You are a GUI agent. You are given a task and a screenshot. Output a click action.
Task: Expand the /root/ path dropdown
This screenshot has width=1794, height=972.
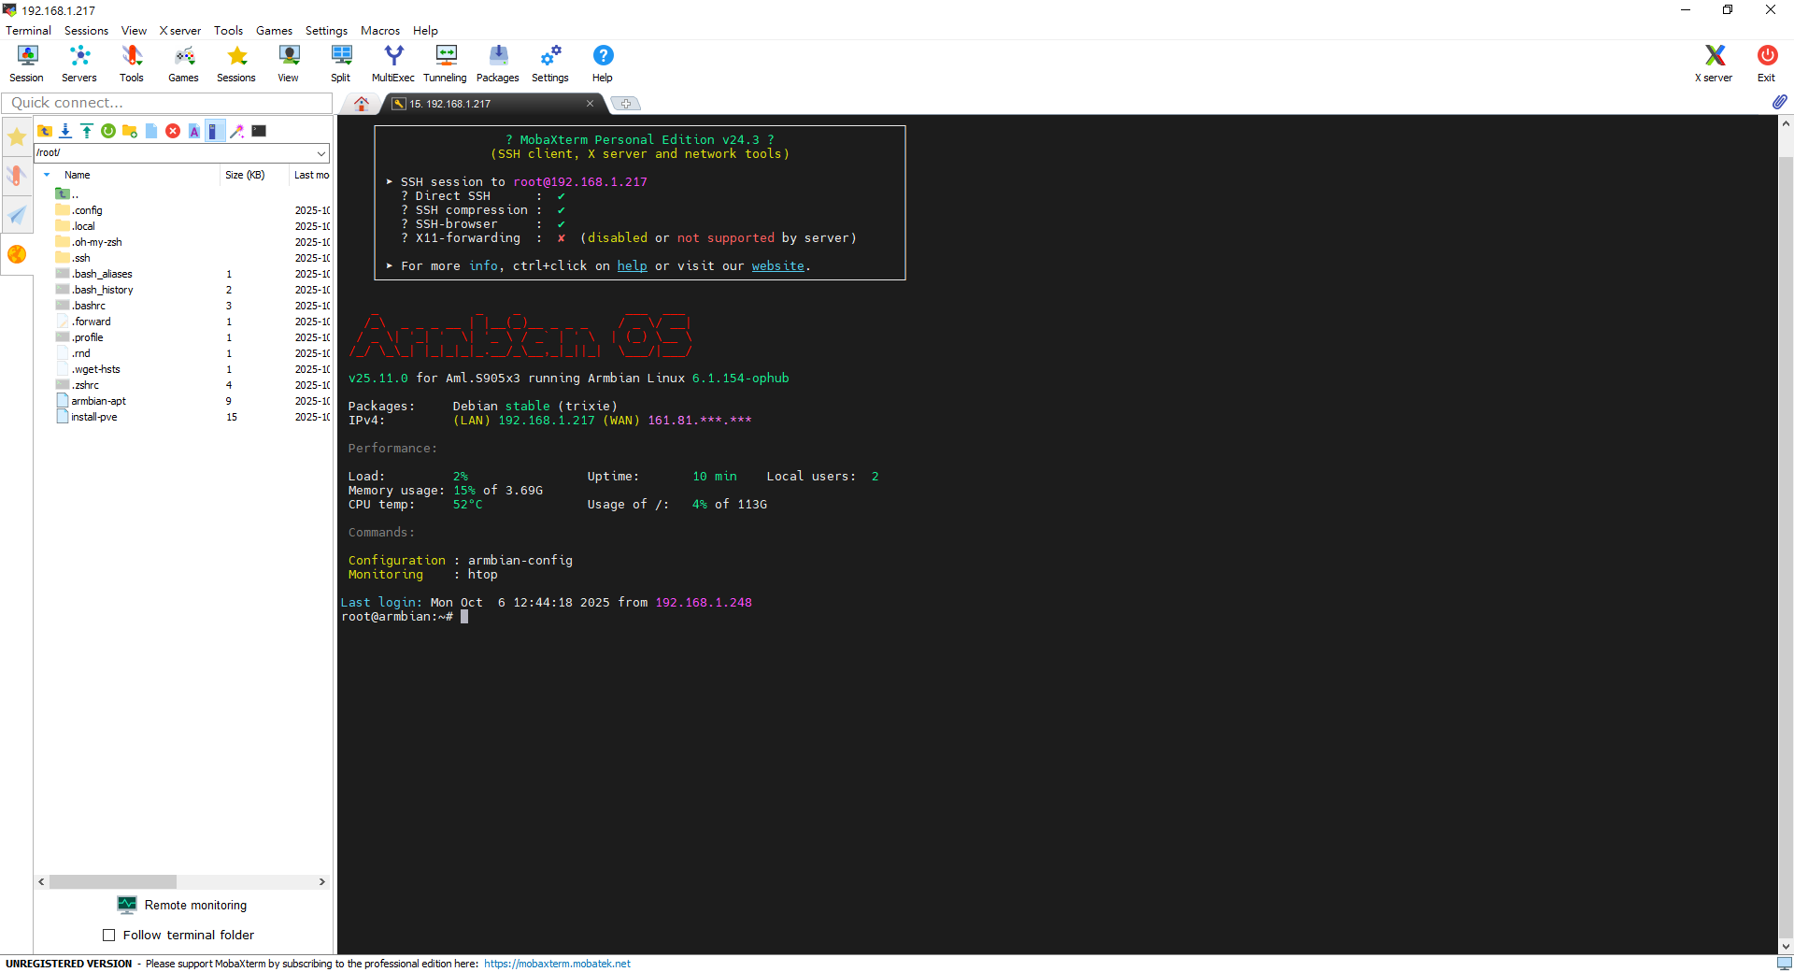[321, 152]
